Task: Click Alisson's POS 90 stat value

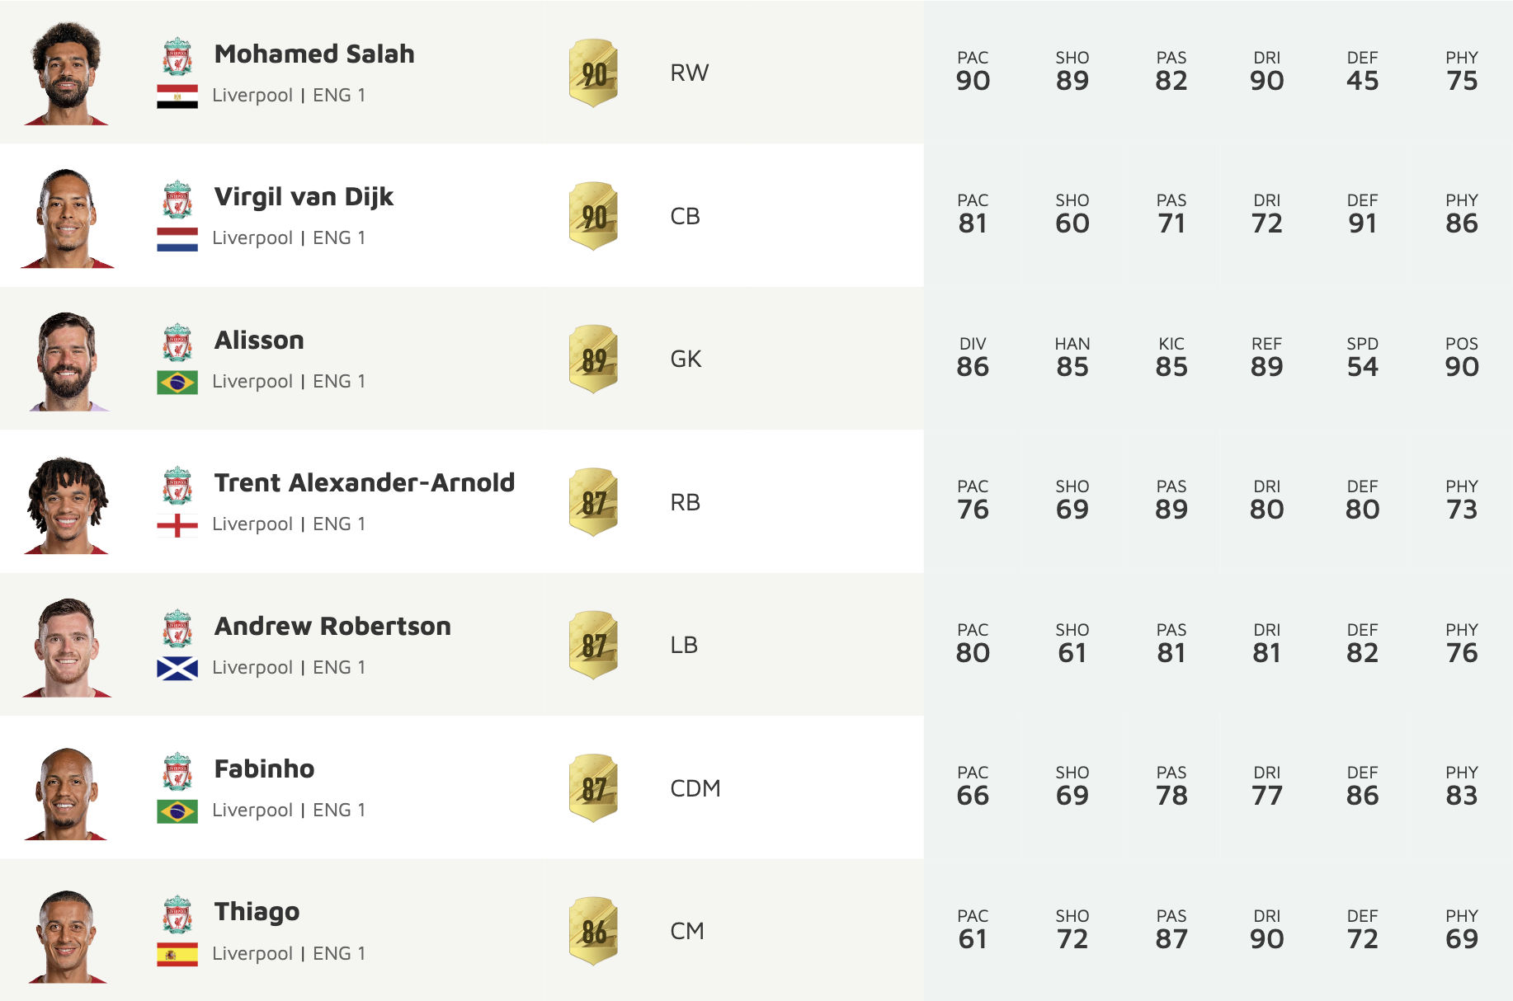Action: (x=1461, y=367)
